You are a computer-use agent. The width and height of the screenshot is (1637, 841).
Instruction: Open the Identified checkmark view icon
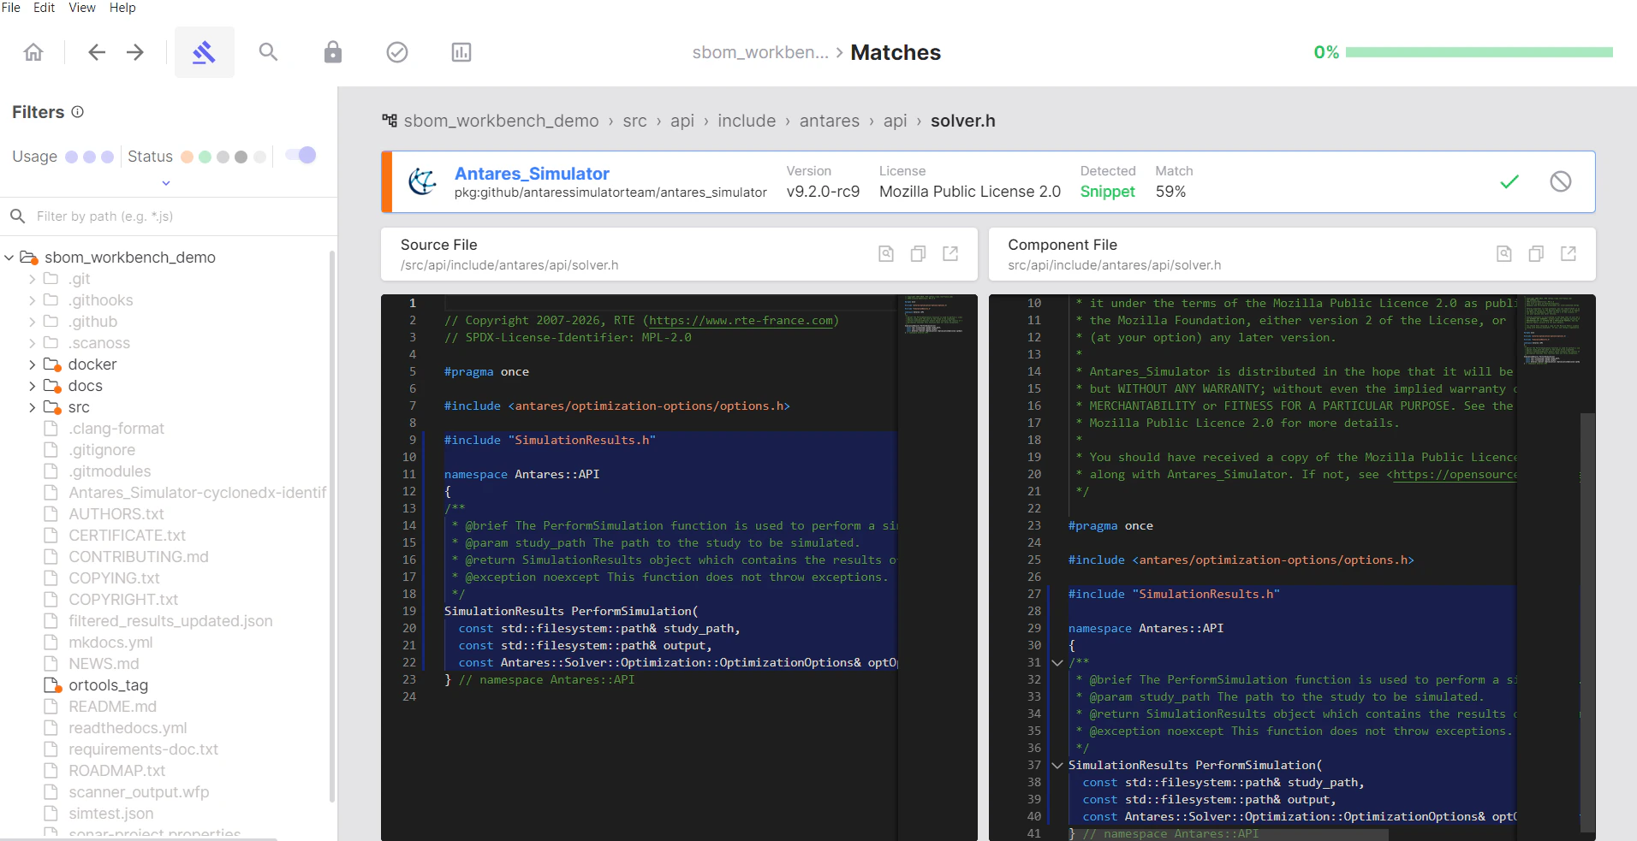coord(396,51)
